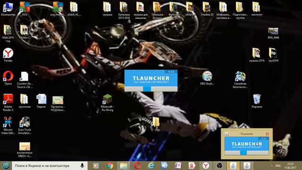
Task: Select the Организа... НОД Капе... file
Action: click(x=58, y=103)
